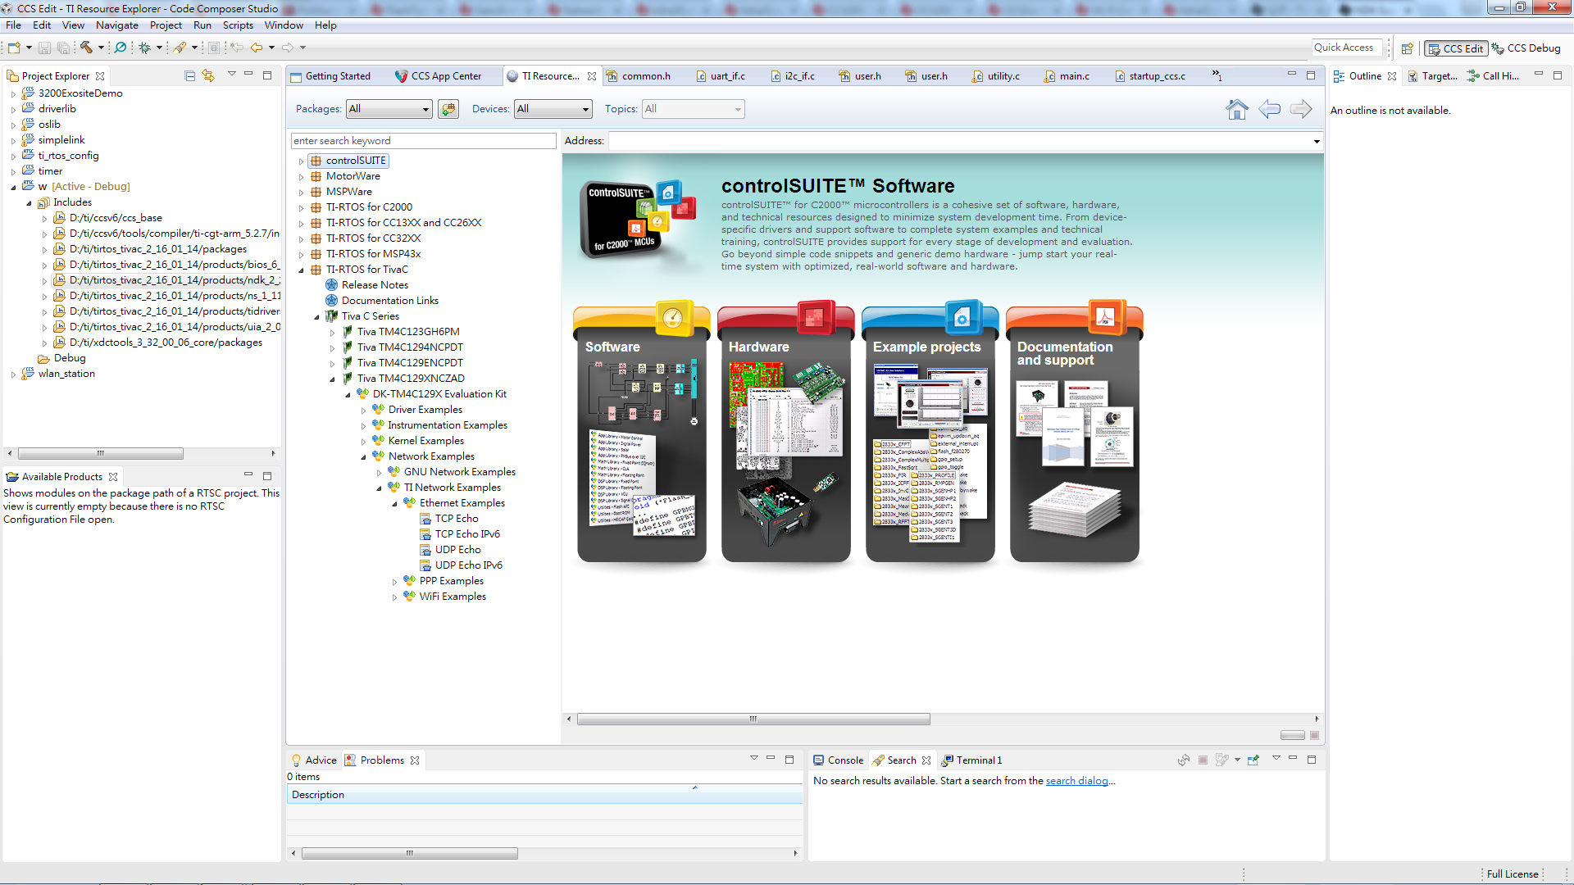Switch to the CCS App Center tab
This screenshot has height=885, width=1574.
(445, 76)
